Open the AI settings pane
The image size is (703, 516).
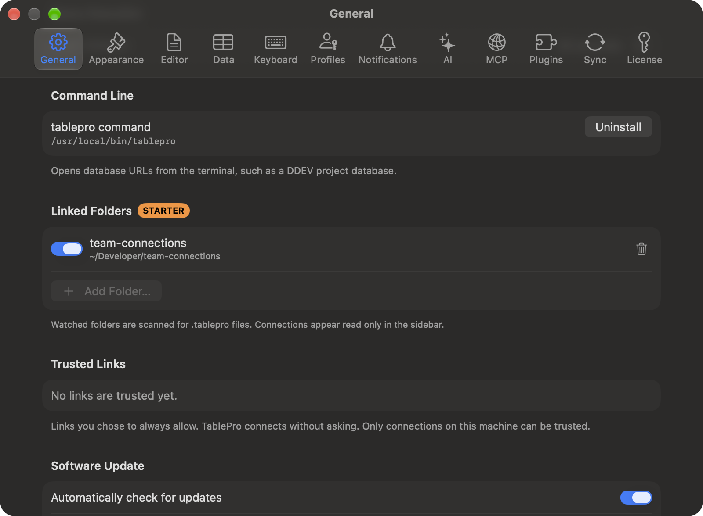point(447,49)
